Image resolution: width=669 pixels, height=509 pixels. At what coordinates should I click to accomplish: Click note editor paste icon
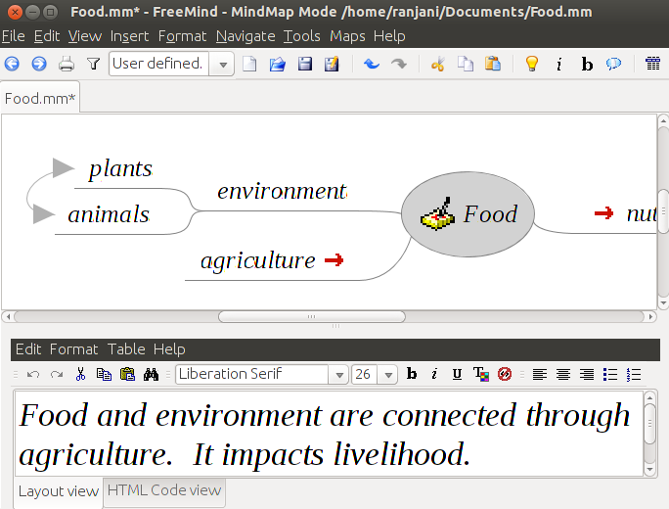coord(127,375)
